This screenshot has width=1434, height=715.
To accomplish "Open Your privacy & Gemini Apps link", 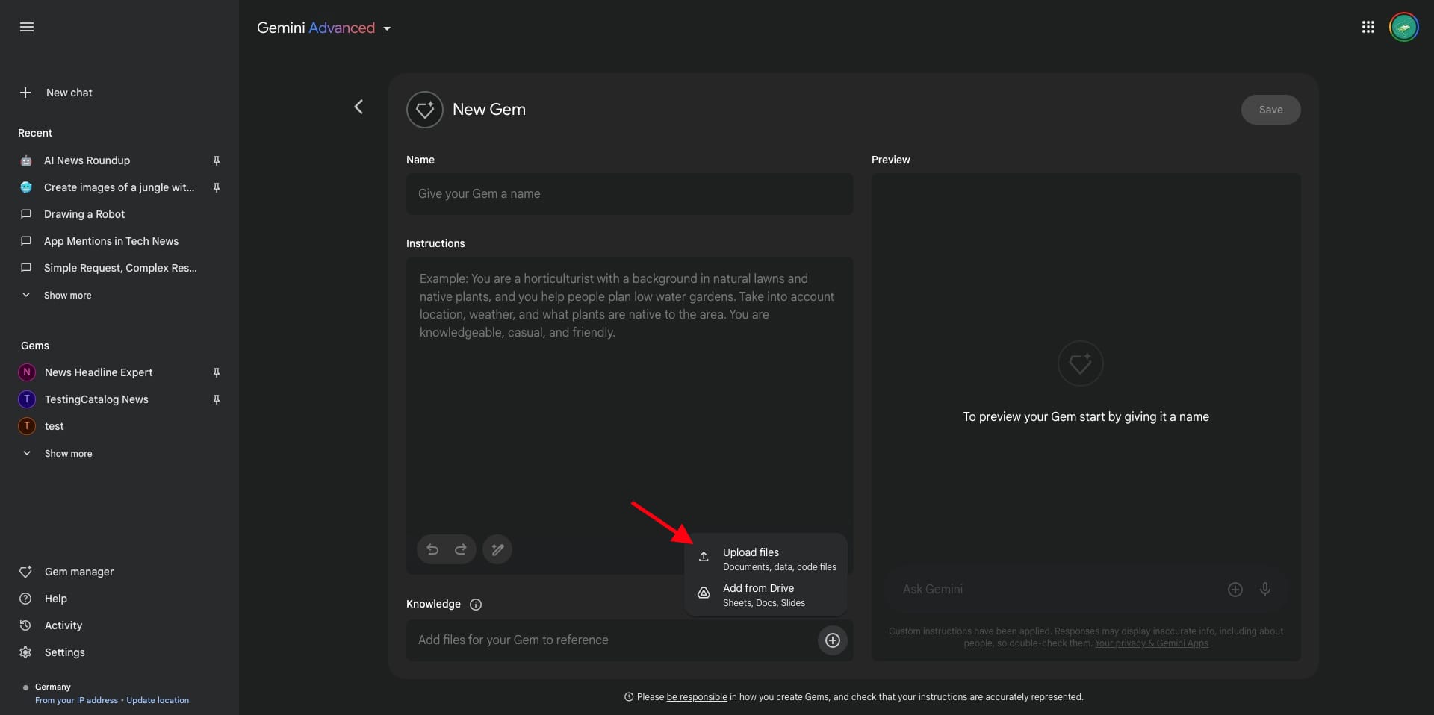I will coord(1152,643).
